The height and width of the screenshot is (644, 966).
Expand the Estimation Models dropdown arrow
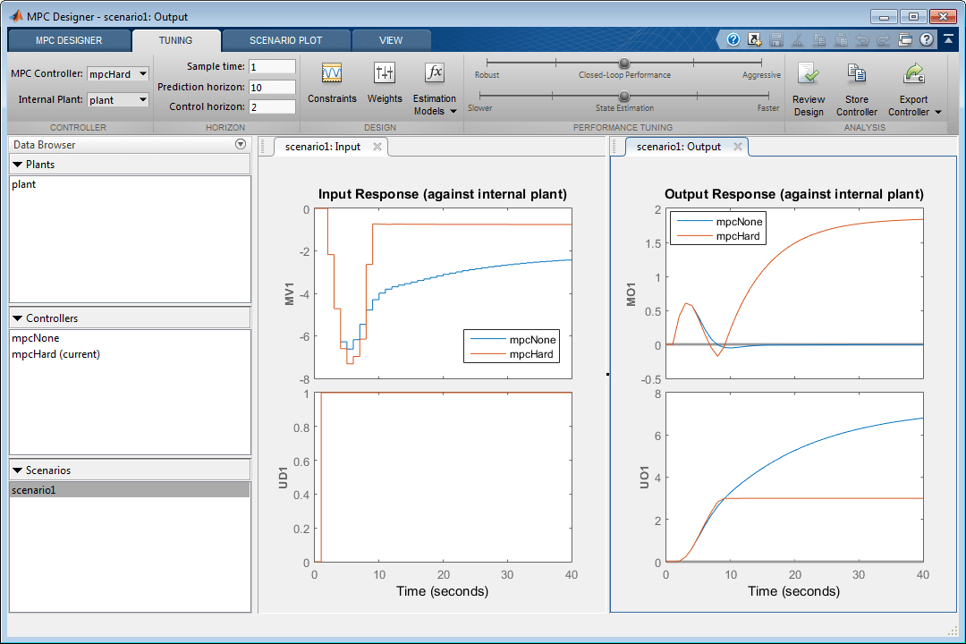point(453,112)
